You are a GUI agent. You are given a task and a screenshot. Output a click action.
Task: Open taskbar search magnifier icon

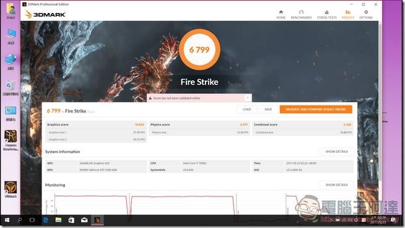pos(19,220)
